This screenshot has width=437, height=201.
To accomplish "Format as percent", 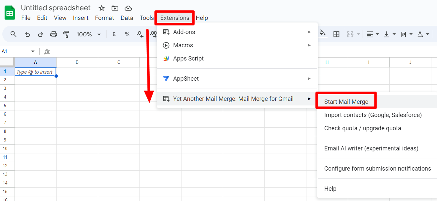I will click(127, 34).
